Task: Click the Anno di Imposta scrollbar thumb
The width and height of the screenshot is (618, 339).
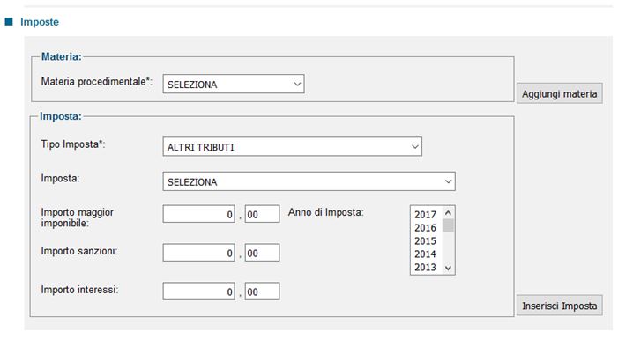Action: click(448, 226)
